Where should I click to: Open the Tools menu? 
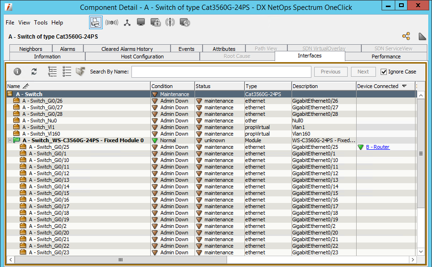pos(41,23)
